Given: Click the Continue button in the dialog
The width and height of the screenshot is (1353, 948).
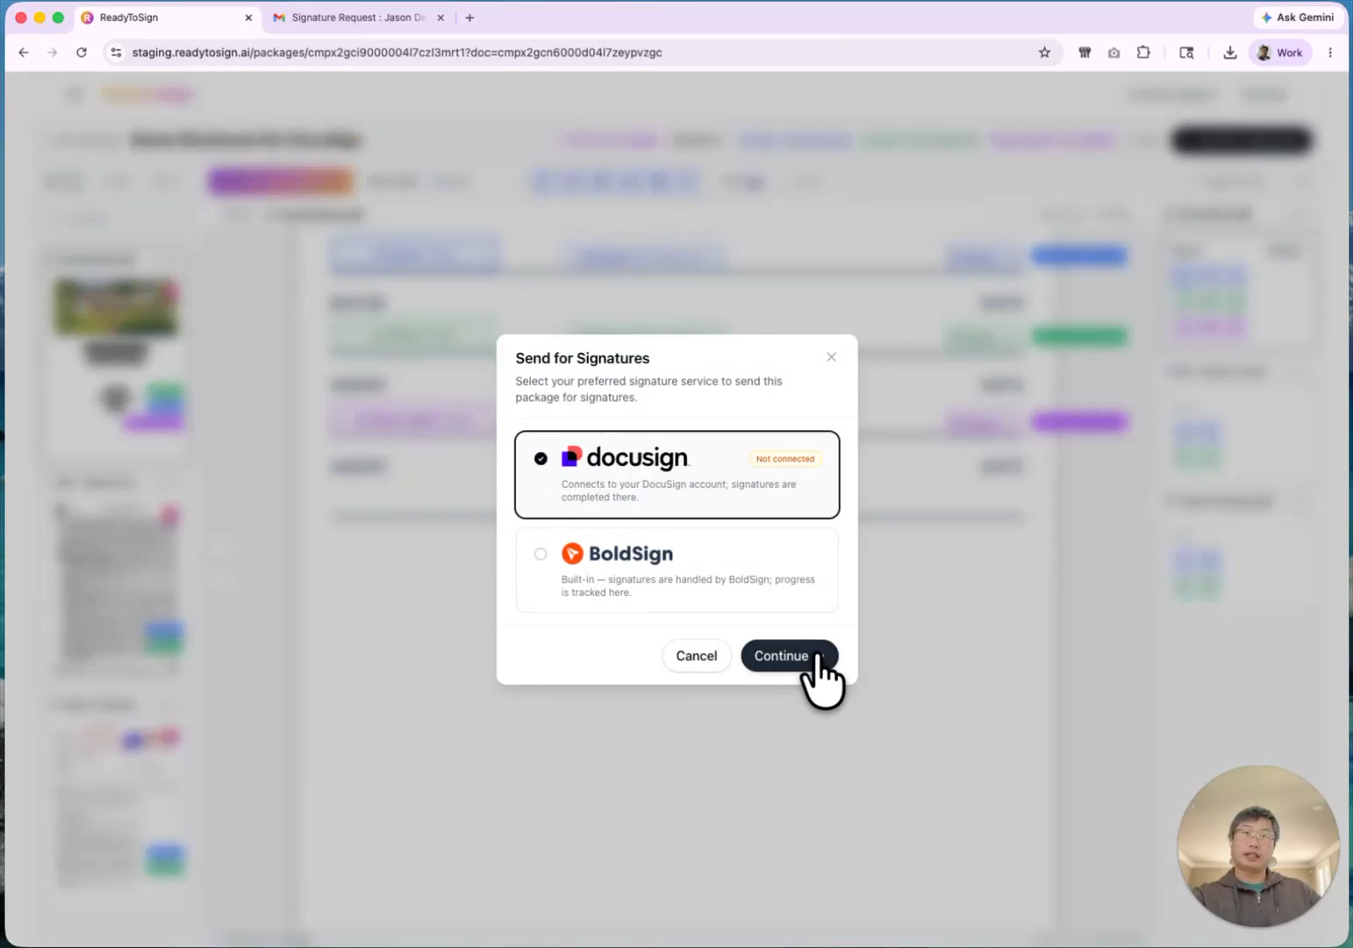Looking at the screenshot, I should click(x=789, y=656).
